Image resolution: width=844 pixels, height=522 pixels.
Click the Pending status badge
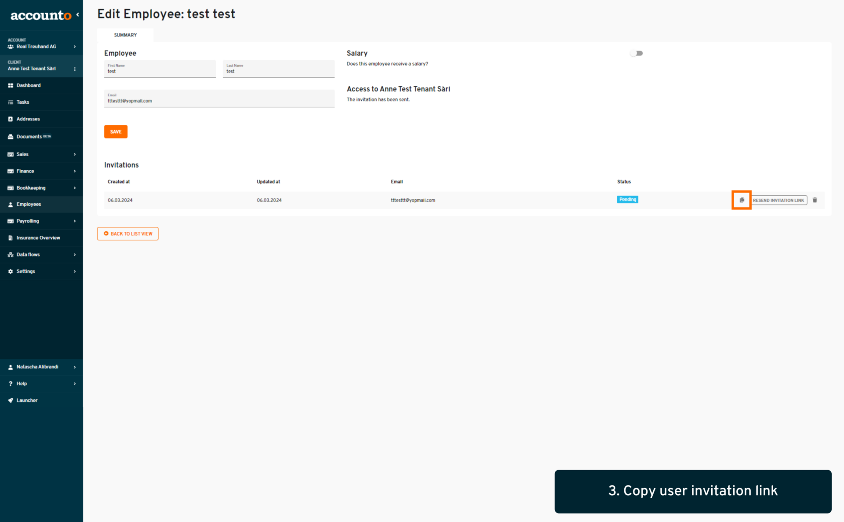627,200
